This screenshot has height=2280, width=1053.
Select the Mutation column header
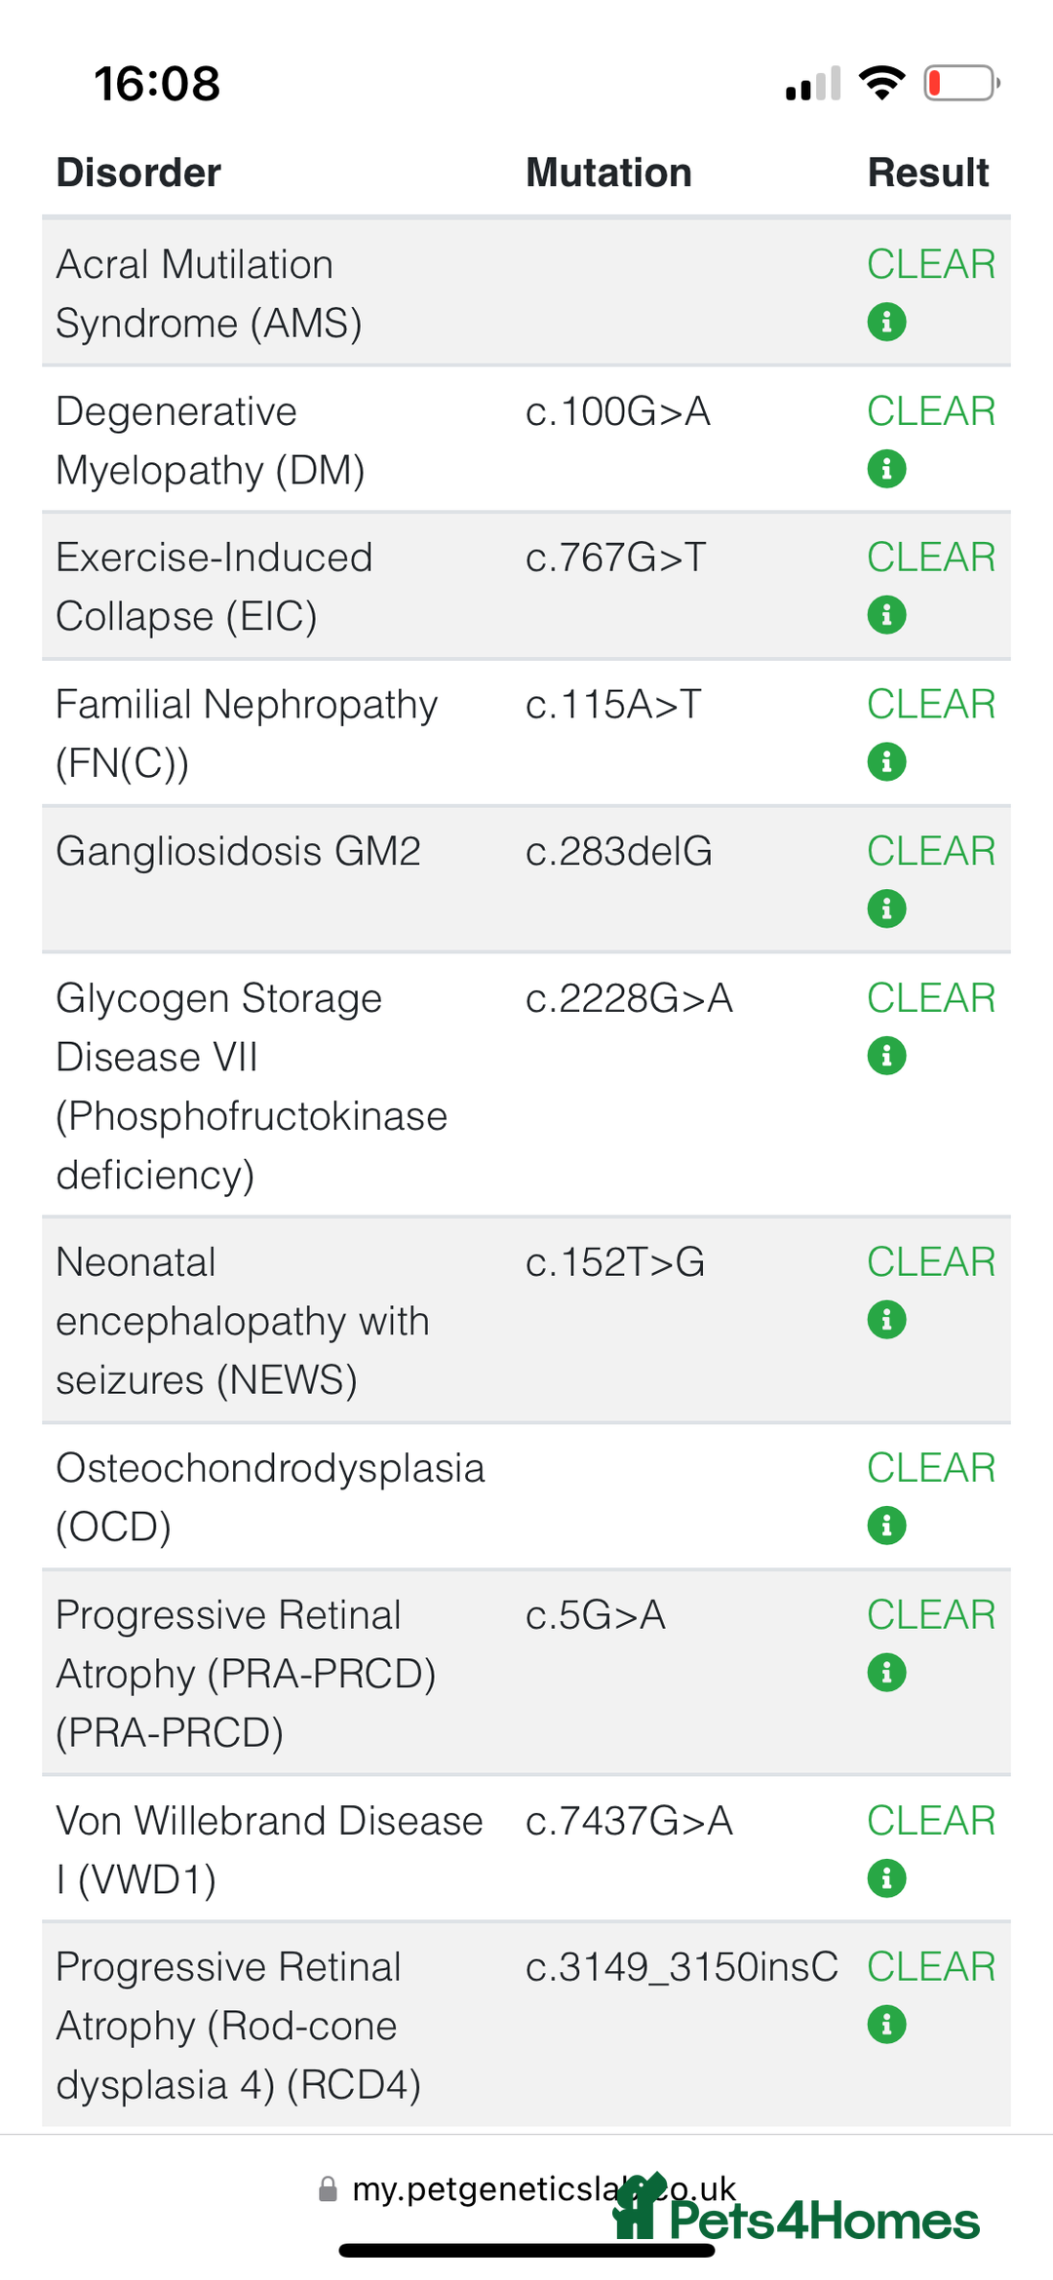pos(608,173)
